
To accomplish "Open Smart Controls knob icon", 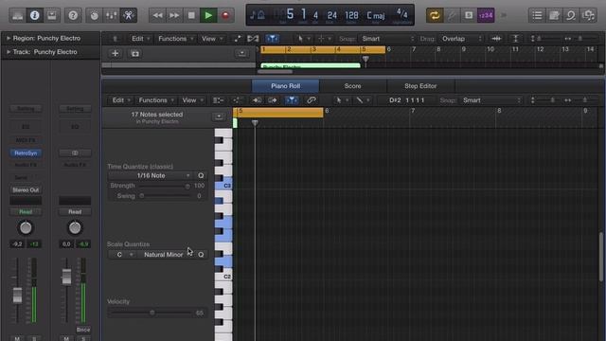I will [94, 15].
